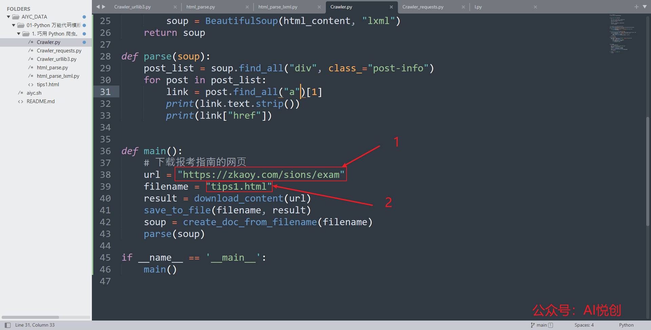Click the minimap code overview
The image size is (651, 330).
[x=622, y=34]
